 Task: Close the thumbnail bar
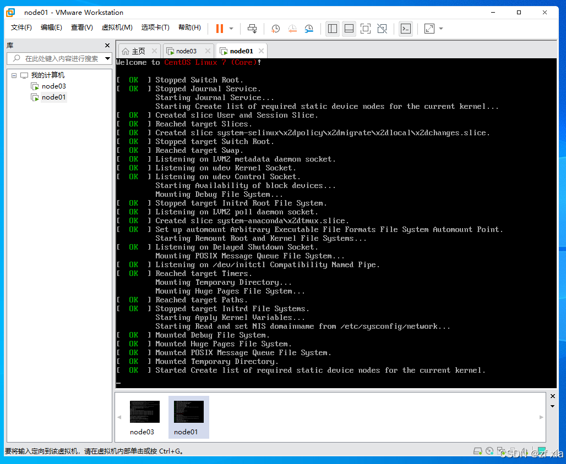click(x=553, y=396)
